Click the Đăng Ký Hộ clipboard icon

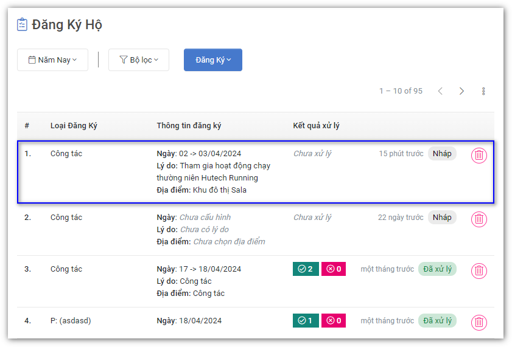23,25
